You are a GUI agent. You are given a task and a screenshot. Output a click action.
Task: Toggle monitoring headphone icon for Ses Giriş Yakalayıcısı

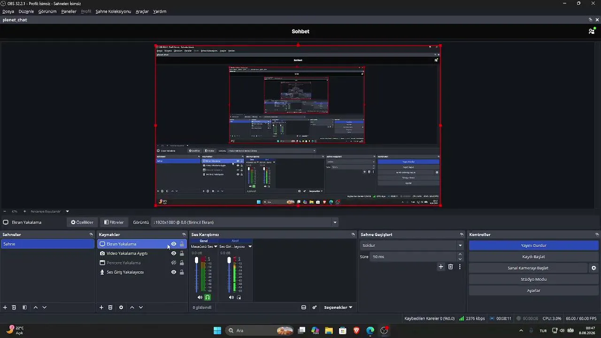(239, 297)
